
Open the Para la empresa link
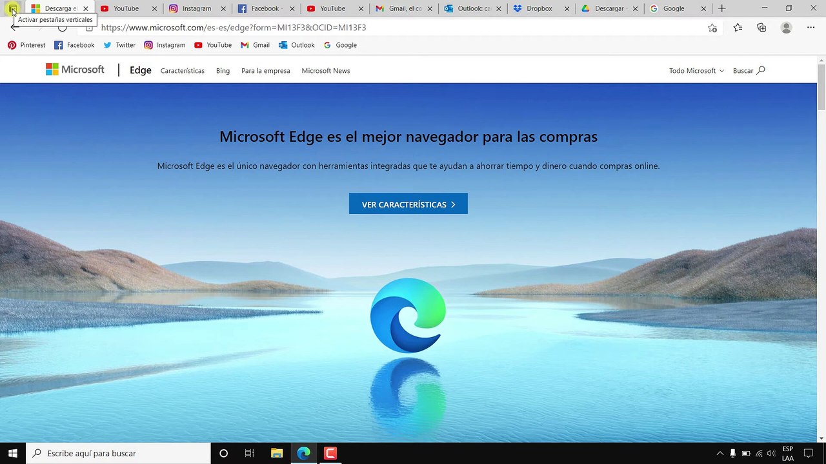[266, 70]
